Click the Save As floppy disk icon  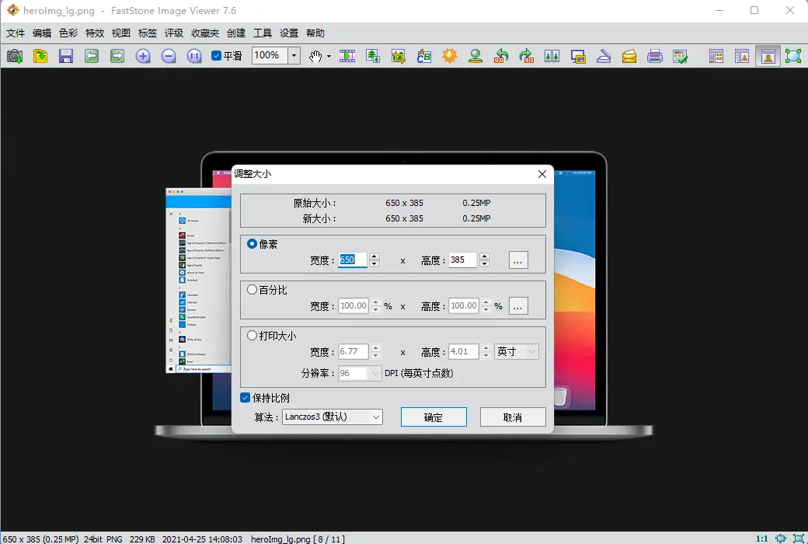point(66,56)
